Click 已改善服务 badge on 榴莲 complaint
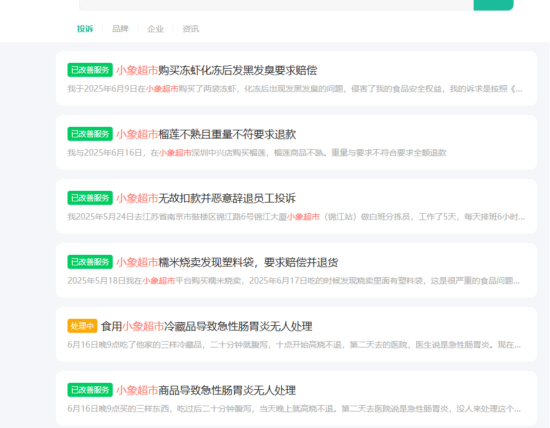Viewport: 550px width, 428px height. click(90, 134)
